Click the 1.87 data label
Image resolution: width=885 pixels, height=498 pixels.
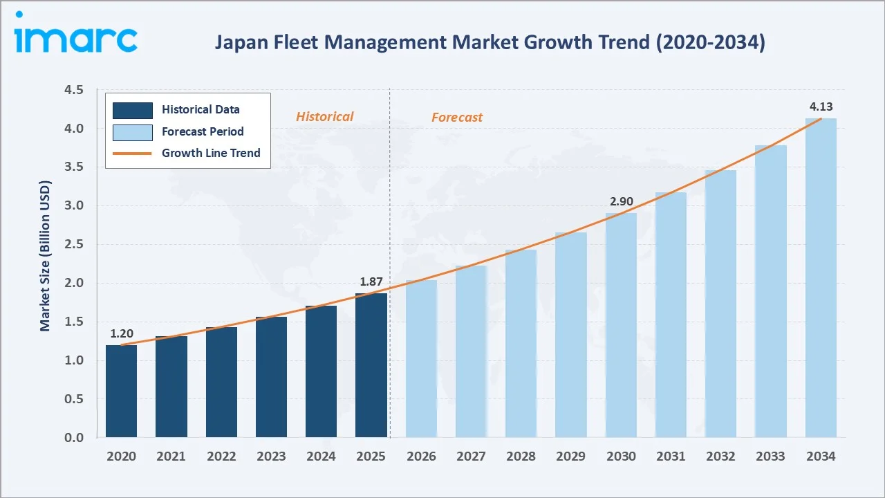coord(371,282)
